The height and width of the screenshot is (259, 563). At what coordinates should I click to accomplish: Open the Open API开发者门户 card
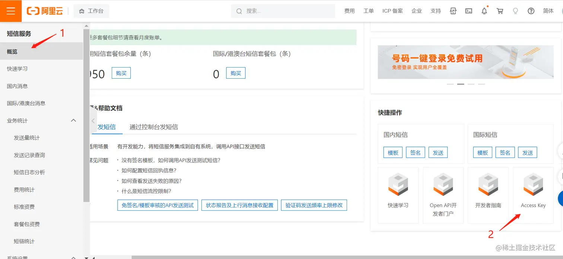[x=443, y=195]
